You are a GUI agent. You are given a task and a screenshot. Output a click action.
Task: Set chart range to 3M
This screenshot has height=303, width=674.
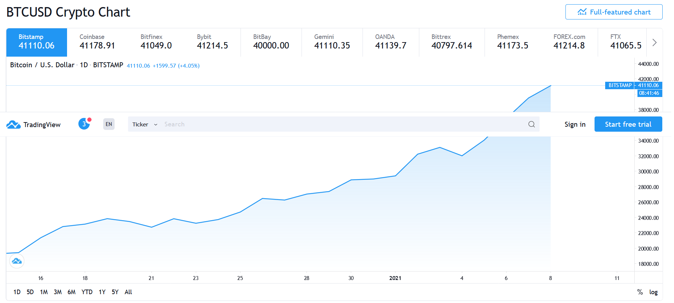click(57, 292)
